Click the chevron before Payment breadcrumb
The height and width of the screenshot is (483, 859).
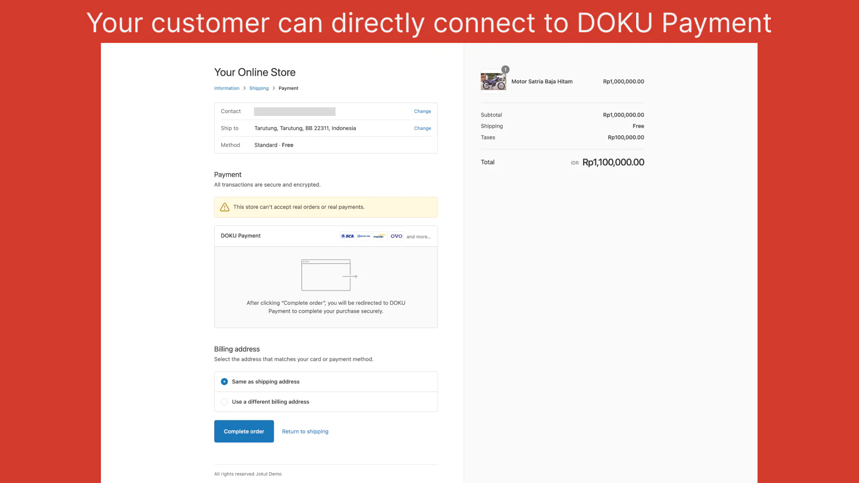pos(274,89)
